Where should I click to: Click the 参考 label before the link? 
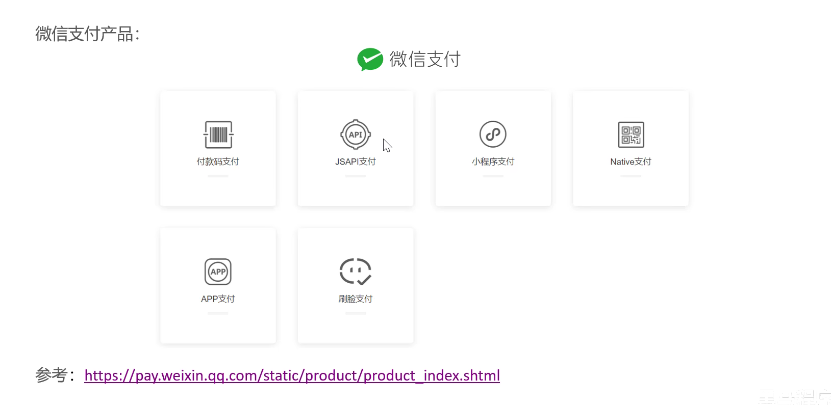click(x=52, y=375)
